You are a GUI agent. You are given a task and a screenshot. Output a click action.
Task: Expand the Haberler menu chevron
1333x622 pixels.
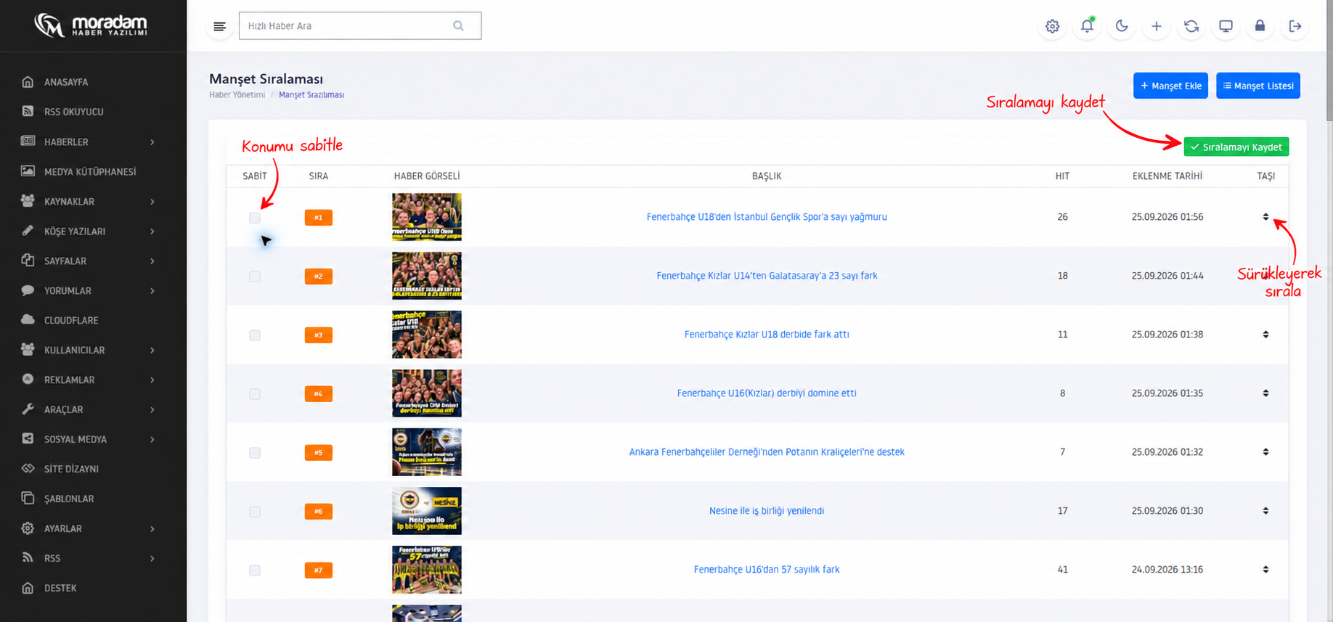point(152,142)
